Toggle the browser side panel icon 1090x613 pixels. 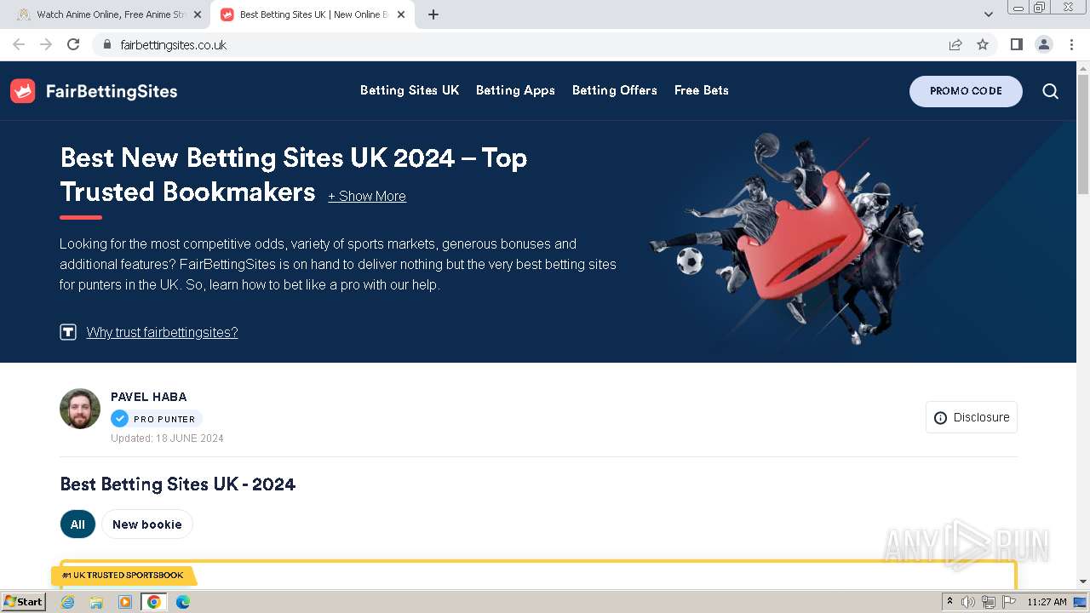1017,44
